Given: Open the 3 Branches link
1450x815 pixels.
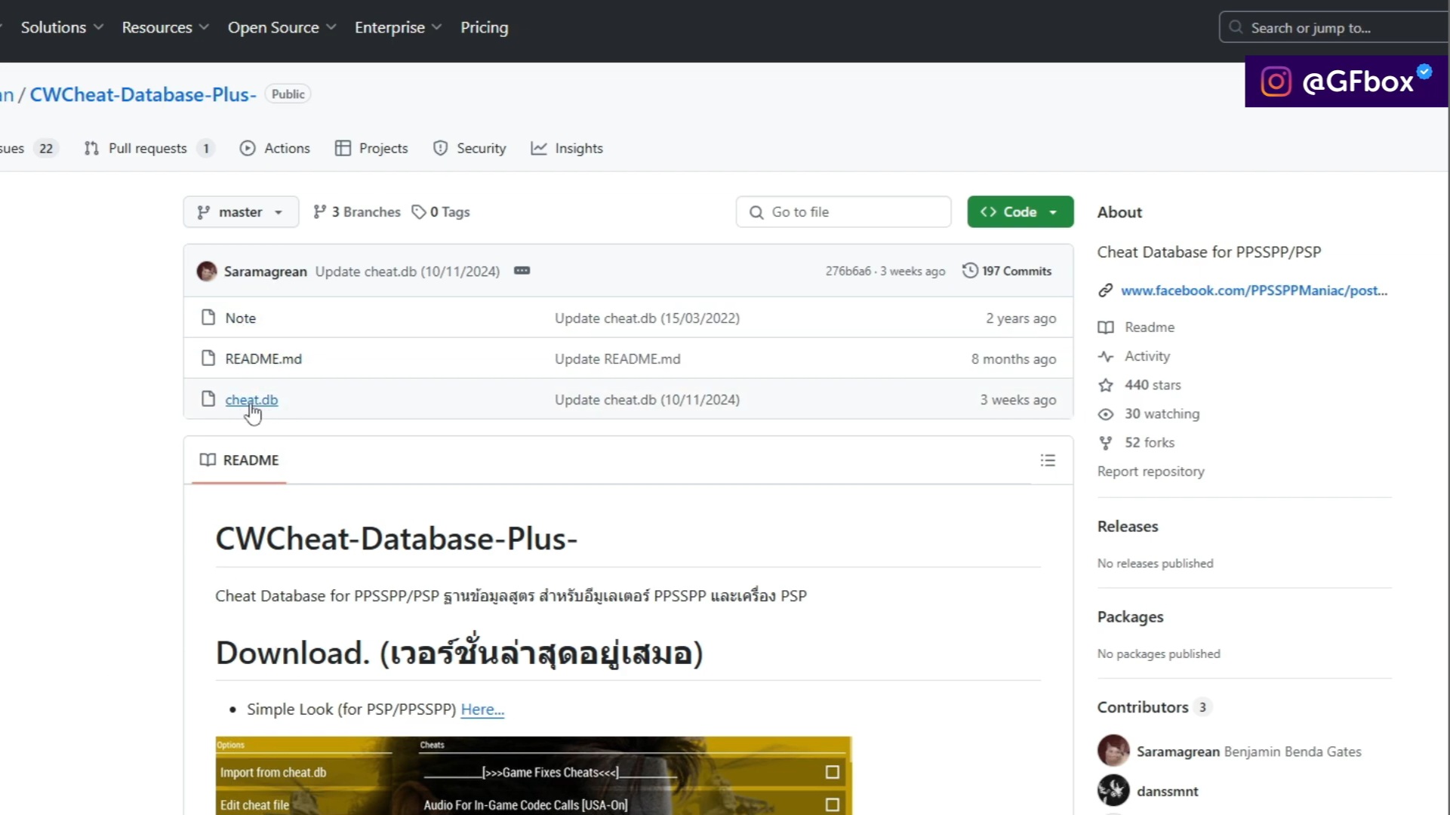Looking at the screenshot, I should point(357,212).
